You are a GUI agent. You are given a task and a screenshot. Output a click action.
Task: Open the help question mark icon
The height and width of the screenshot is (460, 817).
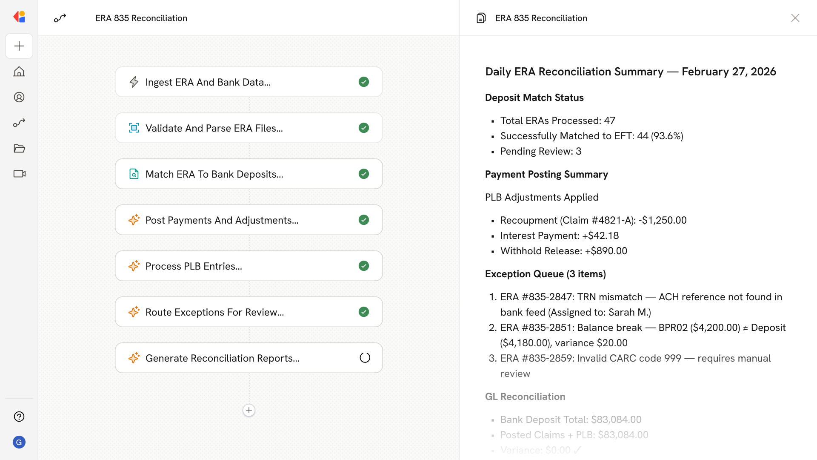click(19, 417)
